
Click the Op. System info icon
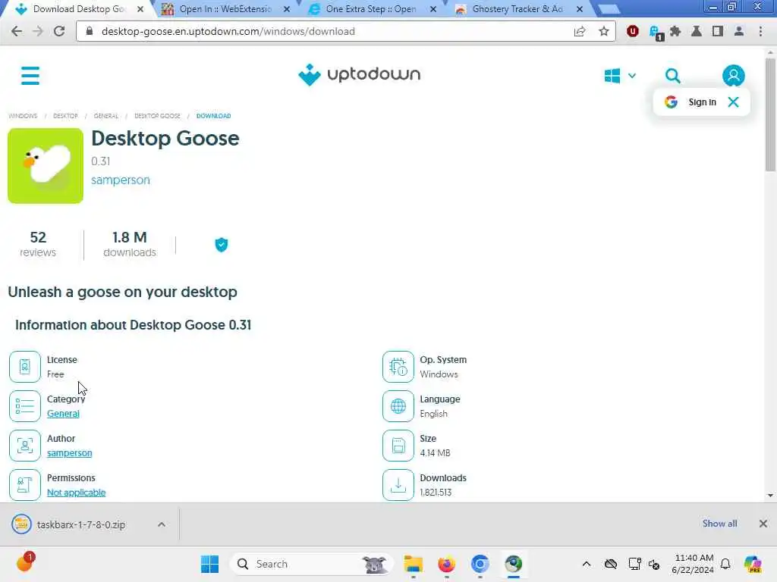(x=398, y=367)
